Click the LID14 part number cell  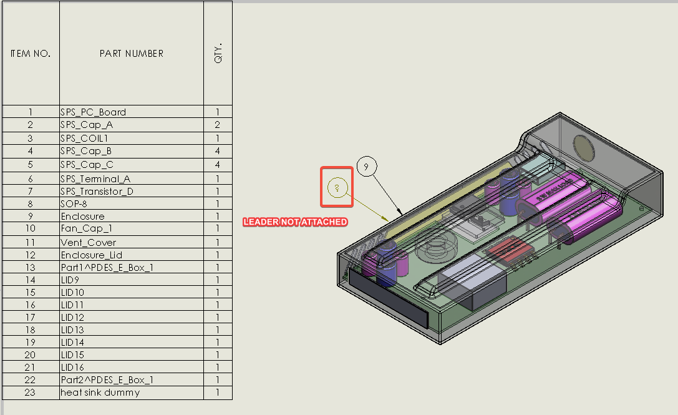(132, 342)
